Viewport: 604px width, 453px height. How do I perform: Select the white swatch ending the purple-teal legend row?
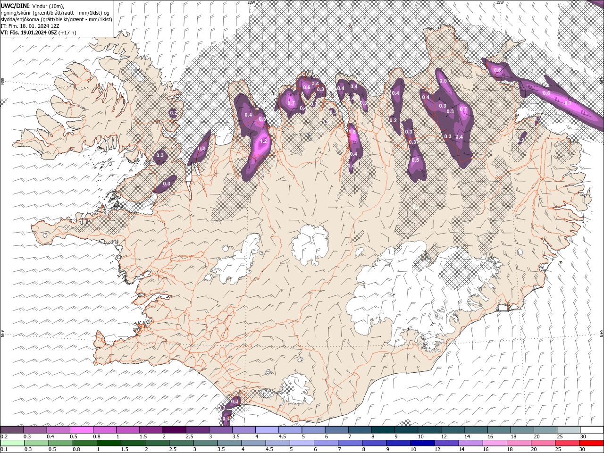point(591,430)
